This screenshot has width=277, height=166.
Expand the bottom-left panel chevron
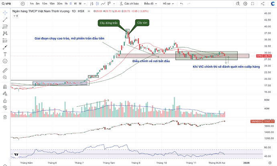tap(5, 165)
